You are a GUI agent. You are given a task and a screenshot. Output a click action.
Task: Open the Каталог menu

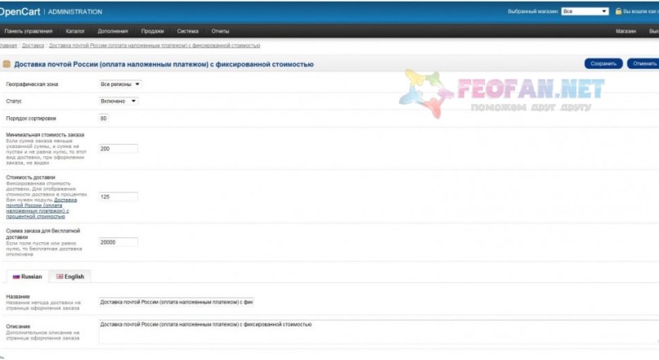pyautogui.click(x=74, y=31)
